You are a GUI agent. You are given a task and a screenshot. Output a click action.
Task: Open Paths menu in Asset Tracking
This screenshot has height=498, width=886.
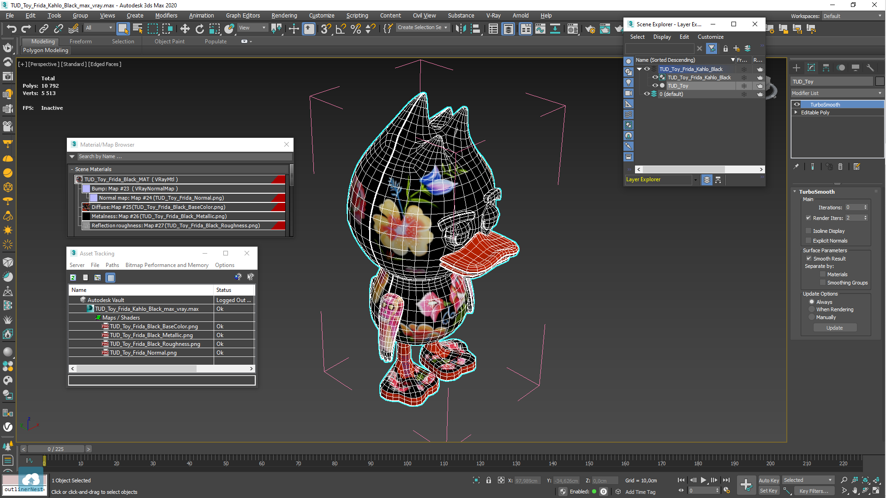tap(112, 265)
